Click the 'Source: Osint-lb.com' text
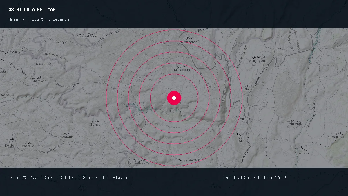This screenshot has width=348, height=196. 106,177
